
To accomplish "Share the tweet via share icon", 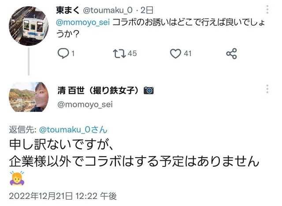I will tap(231, 54).
